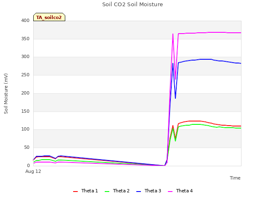Image resolution: width=266 pixels, height=199 pixels.
Task: Click the 400 y-axis tick label
Action: click(x=25, y=20)
